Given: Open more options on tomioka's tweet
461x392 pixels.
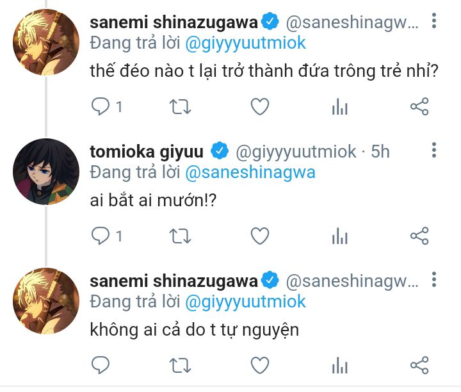Looking at the screenshot, I should click(x=434, y=151).
